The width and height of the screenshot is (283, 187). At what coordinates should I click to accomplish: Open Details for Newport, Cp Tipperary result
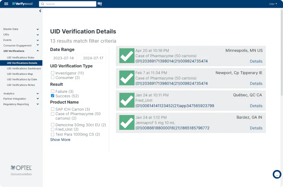tap(256, 84)
